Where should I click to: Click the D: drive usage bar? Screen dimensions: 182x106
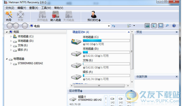(x=106, y=52)
